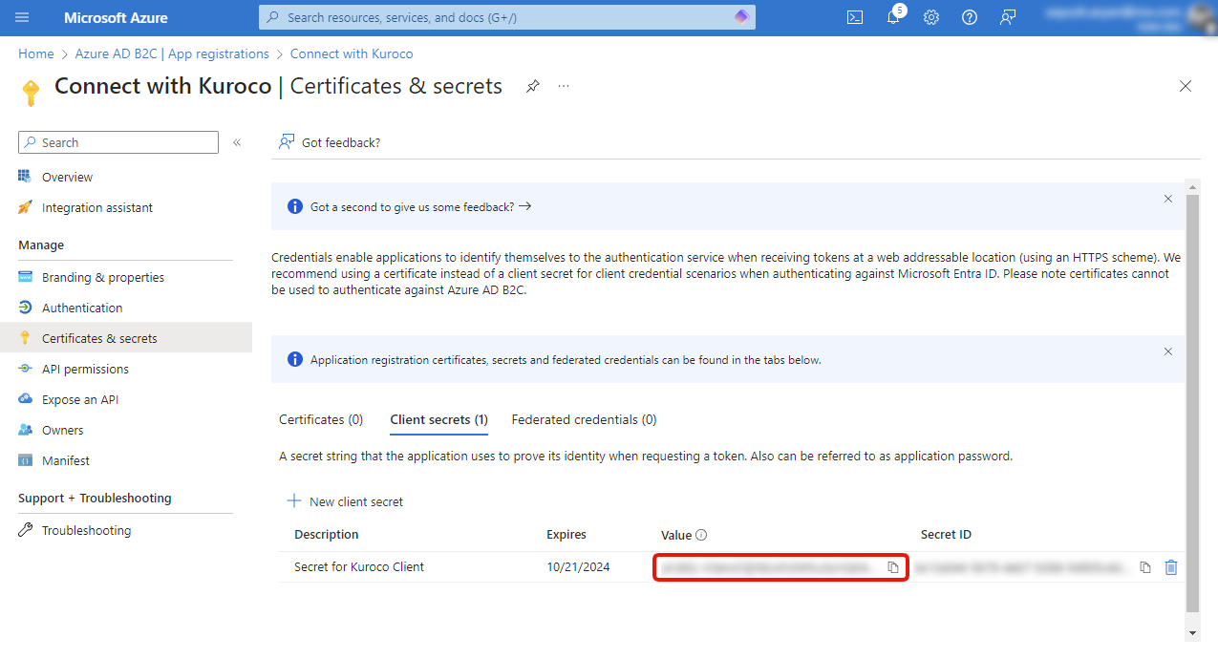
Task: Switch to the Certificates tab
Action: click(321, 419)
